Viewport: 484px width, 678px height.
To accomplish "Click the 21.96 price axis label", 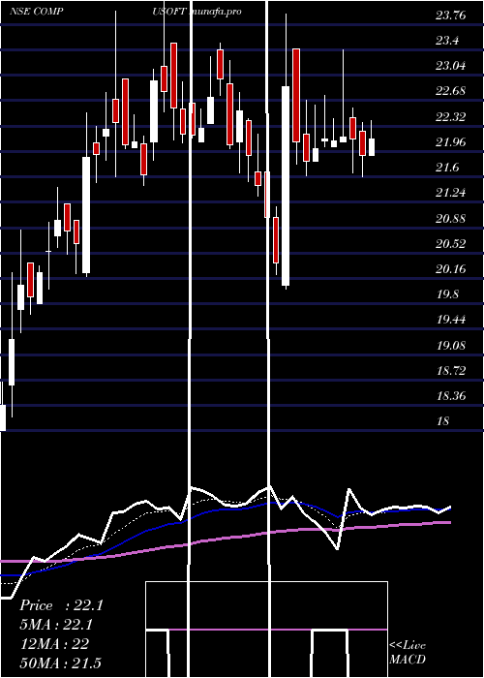I will (451, 142).
